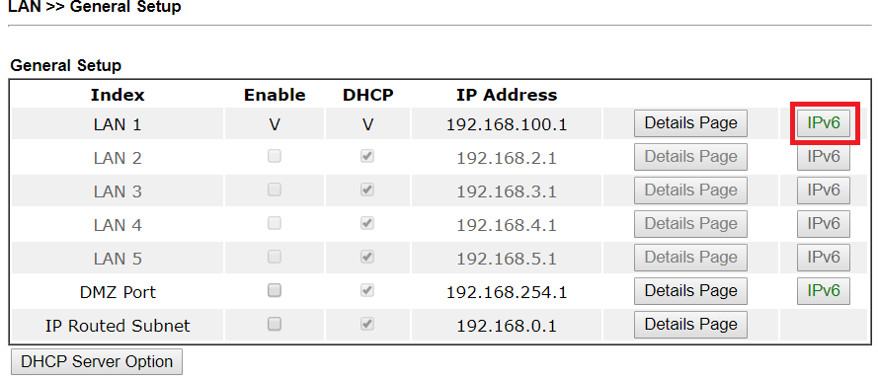Open the IPv6 settings for LAN 1

pos(823,123)
